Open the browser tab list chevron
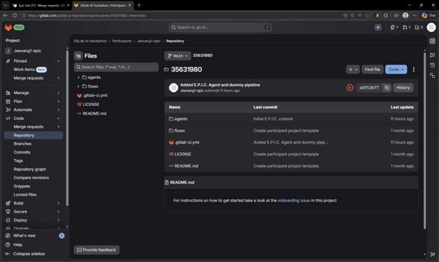Screen dimensions: 439x262 (5, 5)
